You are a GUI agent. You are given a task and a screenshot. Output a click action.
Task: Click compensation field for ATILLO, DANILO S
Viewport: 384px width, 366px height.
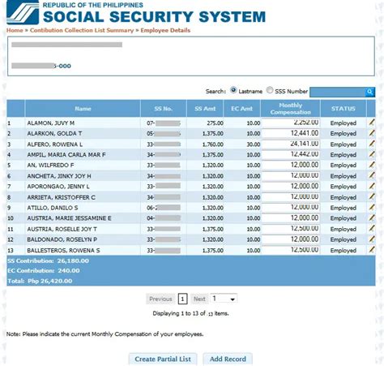pyautogui.click(x=291, y=208)
